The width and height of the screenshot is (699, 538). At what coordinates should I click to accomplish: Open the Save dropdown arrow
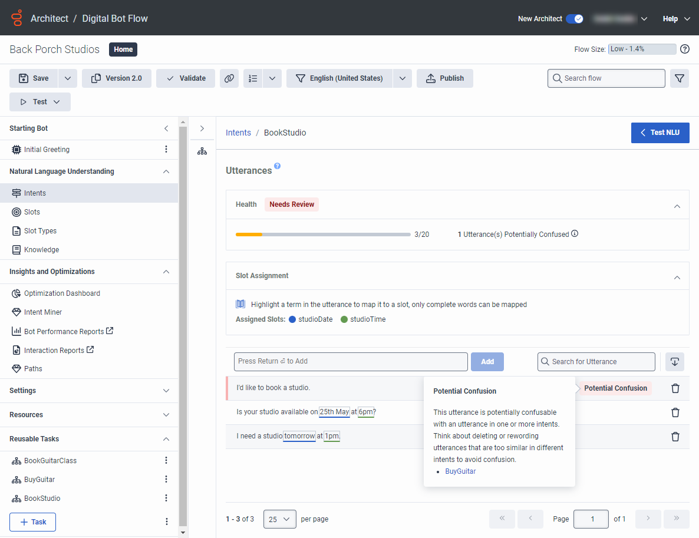68,78
